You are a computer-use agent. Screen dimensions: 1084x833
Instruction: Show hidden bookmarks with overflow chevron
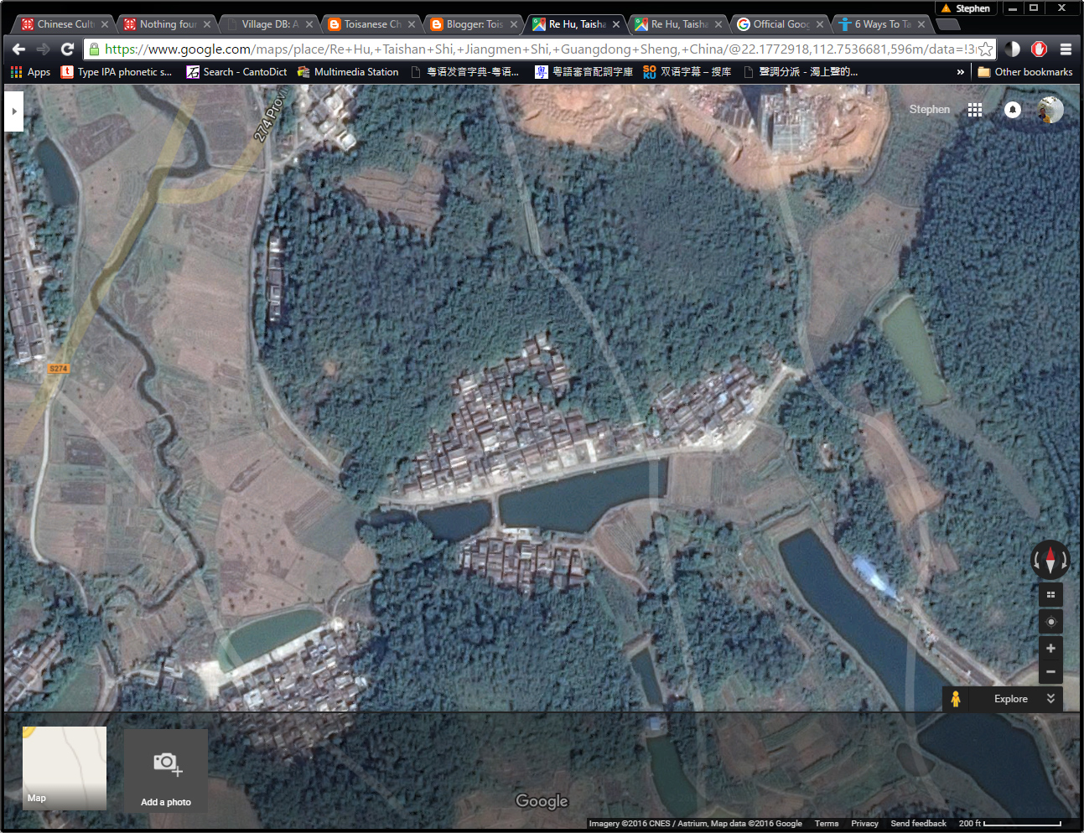[961, 72]
